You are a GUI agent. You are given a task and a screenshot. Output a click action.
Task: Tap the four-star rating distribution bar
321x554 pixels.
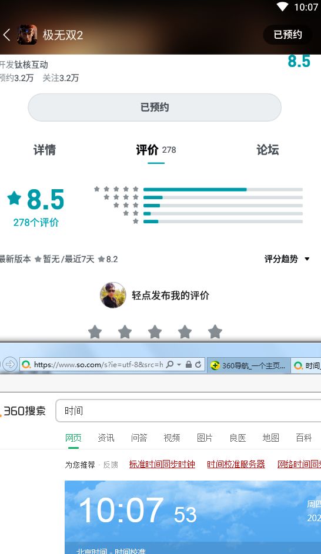coord(223,197)
